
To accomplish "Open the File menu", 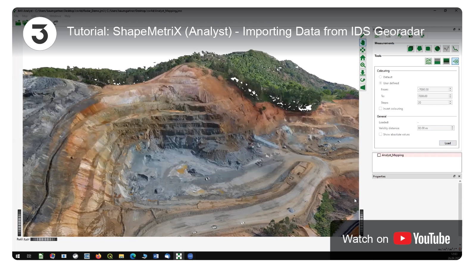I will click(x=16, y=16).
